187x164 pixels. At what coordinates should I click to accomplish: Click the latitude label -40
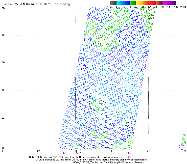coord(2,148)
